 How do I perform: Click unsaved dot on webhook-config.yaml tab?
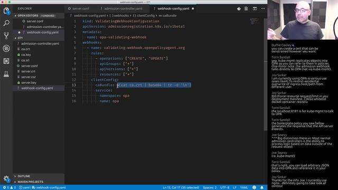pyautogui.click(x=193, y=8)
